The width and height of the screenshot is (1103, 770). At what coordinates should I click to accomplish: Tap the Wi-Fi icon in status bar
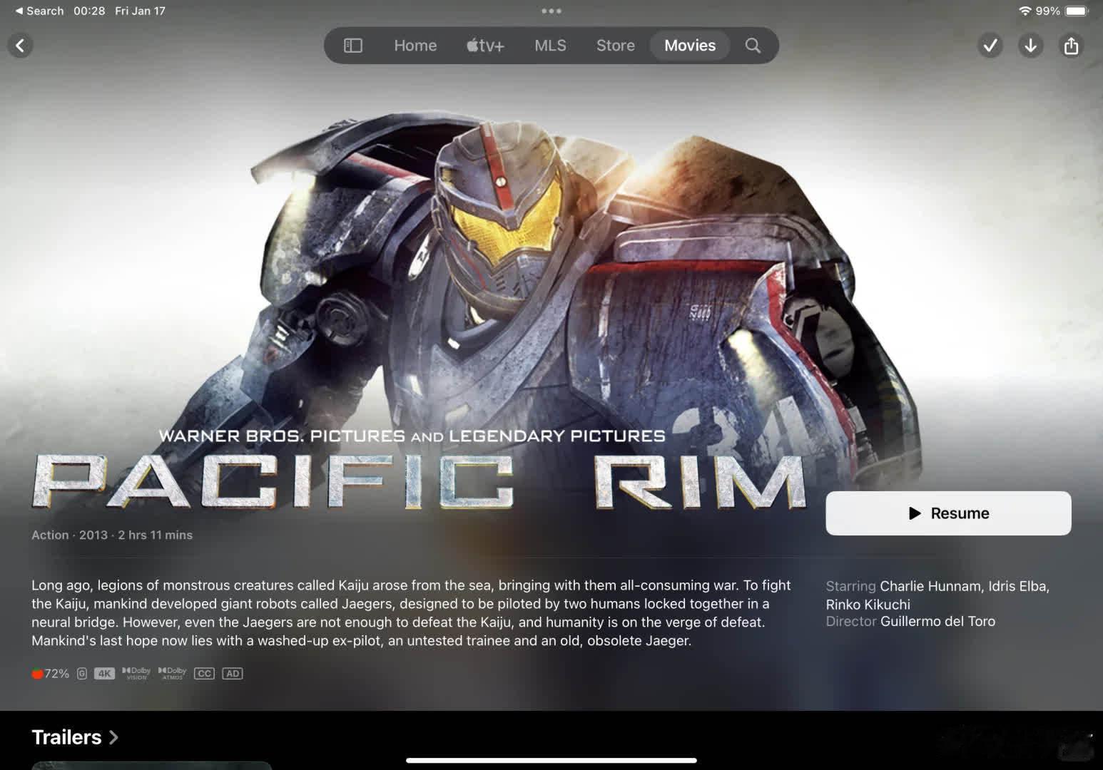click(x=1025, y=11)
